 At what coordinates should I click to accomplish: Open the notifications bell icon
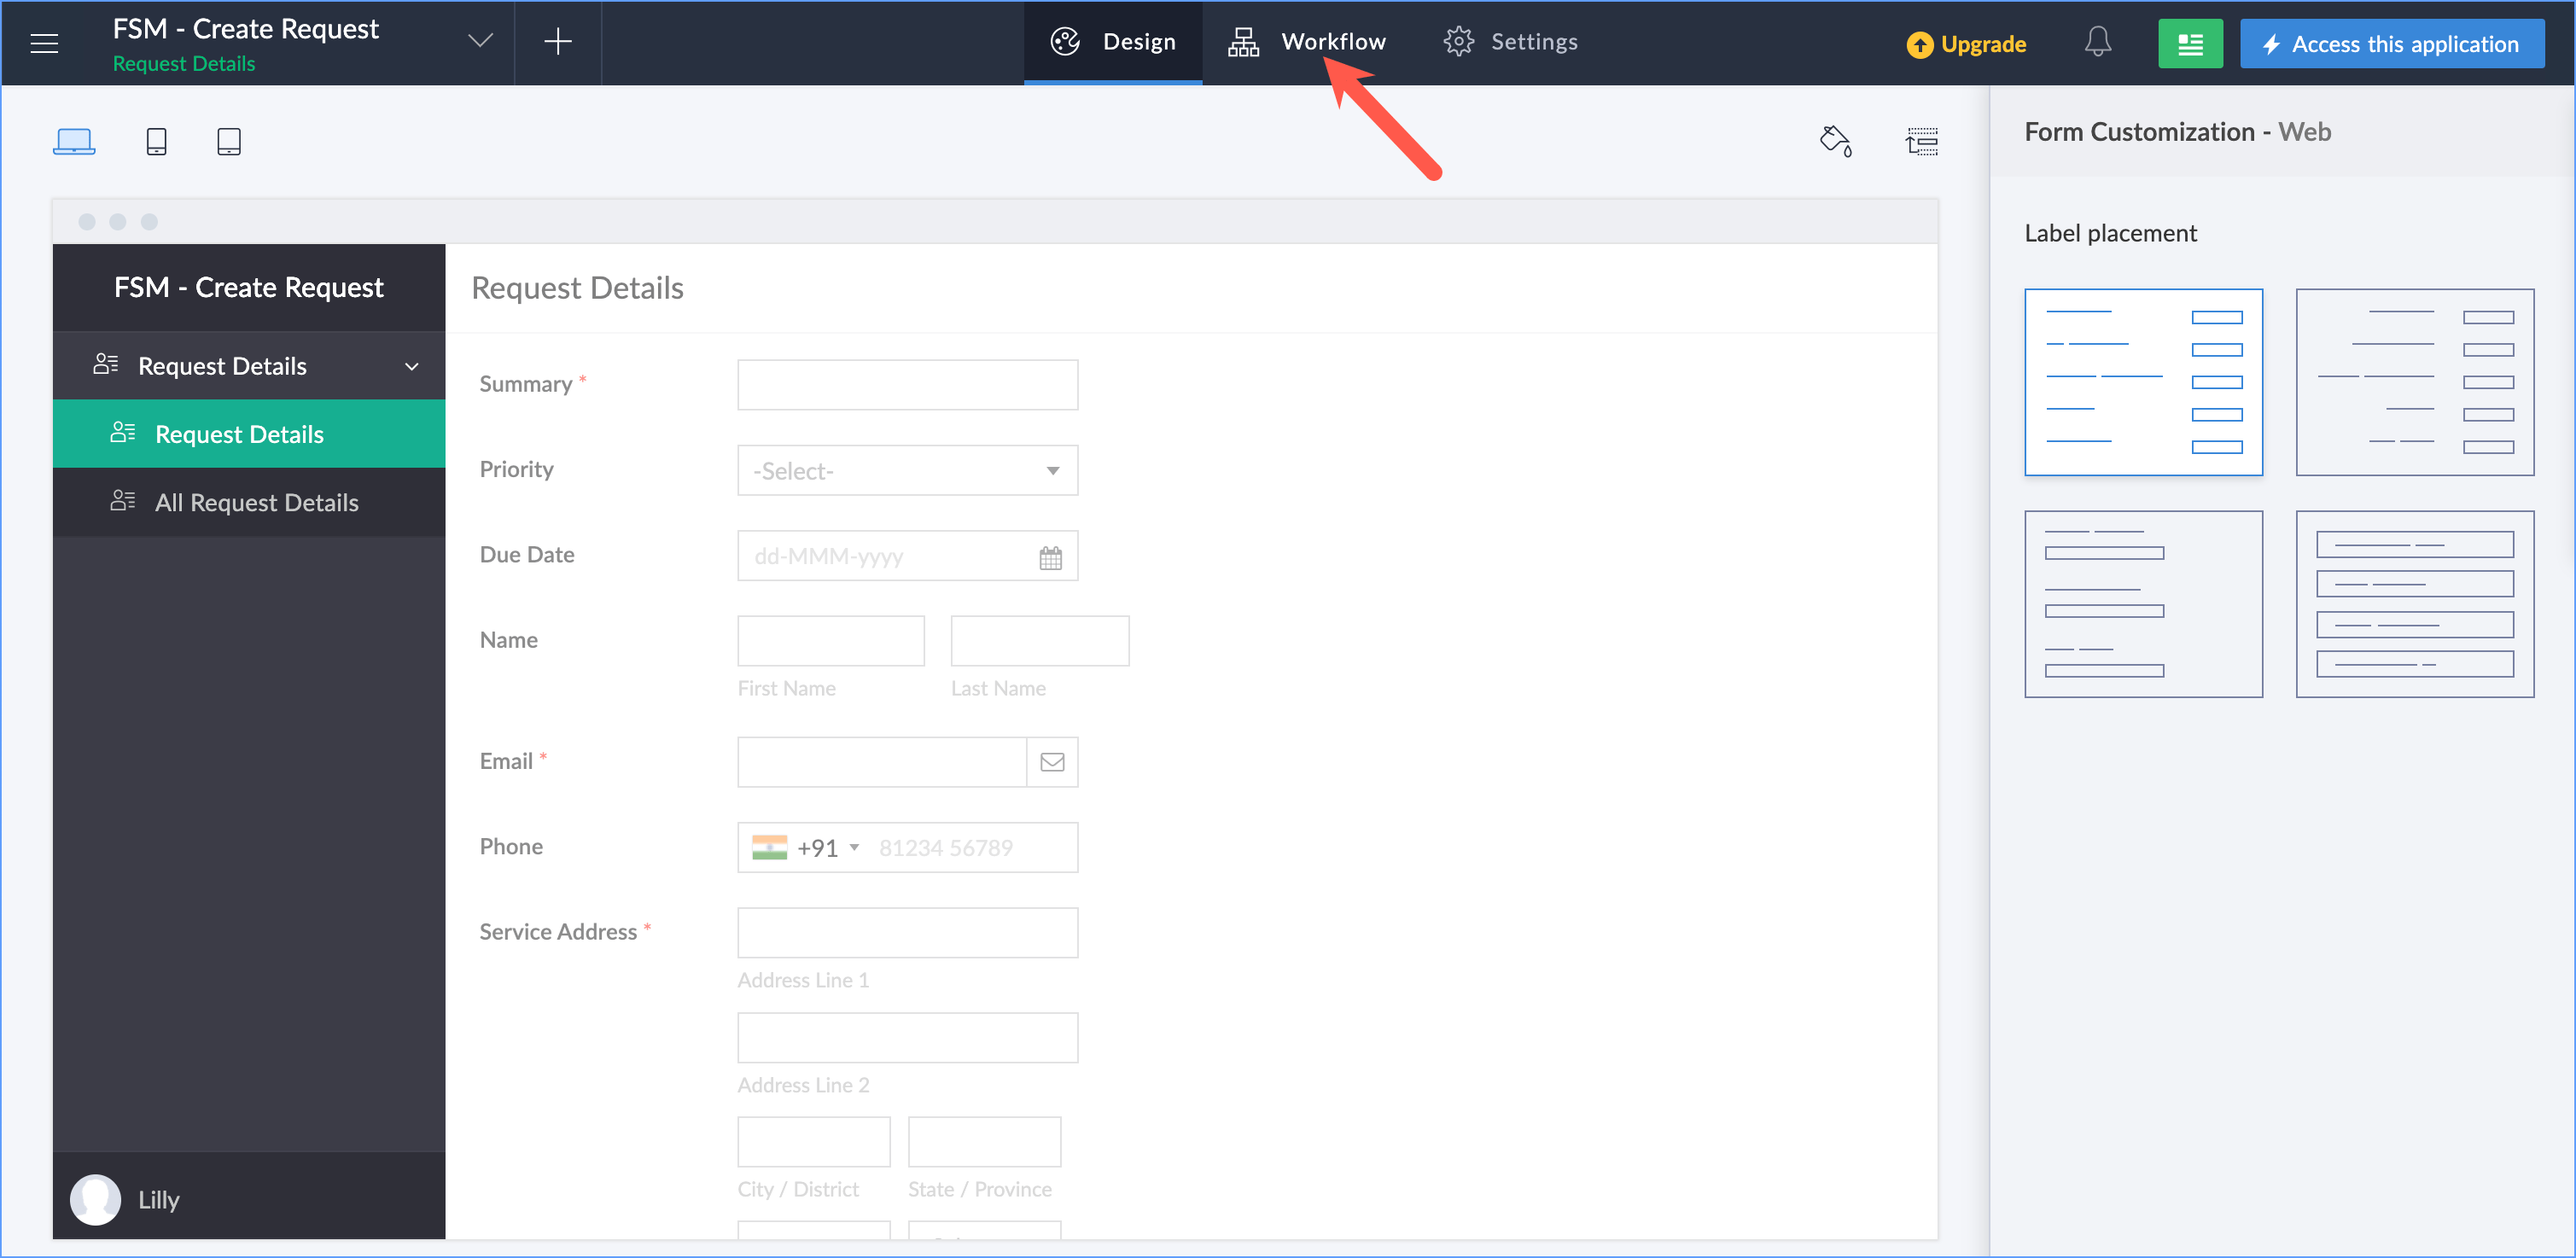(x=2097, y=43)
